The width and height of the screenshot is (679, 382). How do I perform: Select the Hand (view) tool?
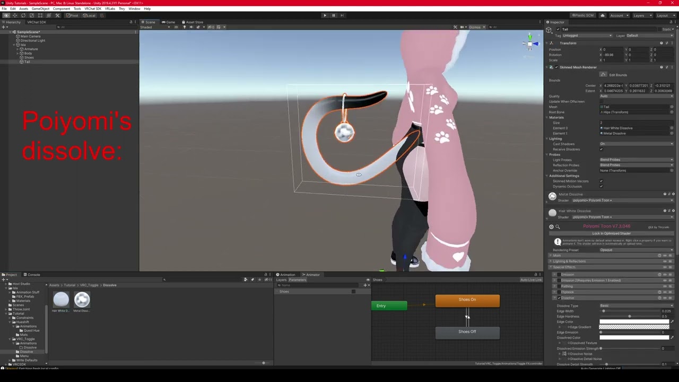[6, 15]
